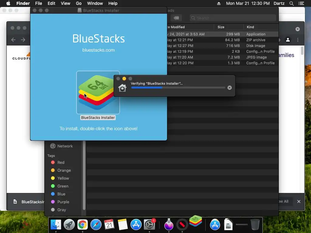Image resolution: width=311 pixels, height=233 pixels.
Task: Open the Apple menu
Action: click(8, 3)
